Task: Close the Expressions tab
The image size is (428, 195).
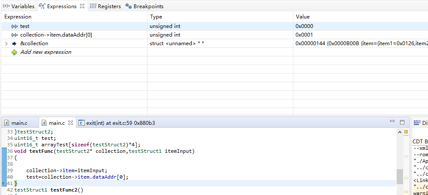Action: pos(82,6)
